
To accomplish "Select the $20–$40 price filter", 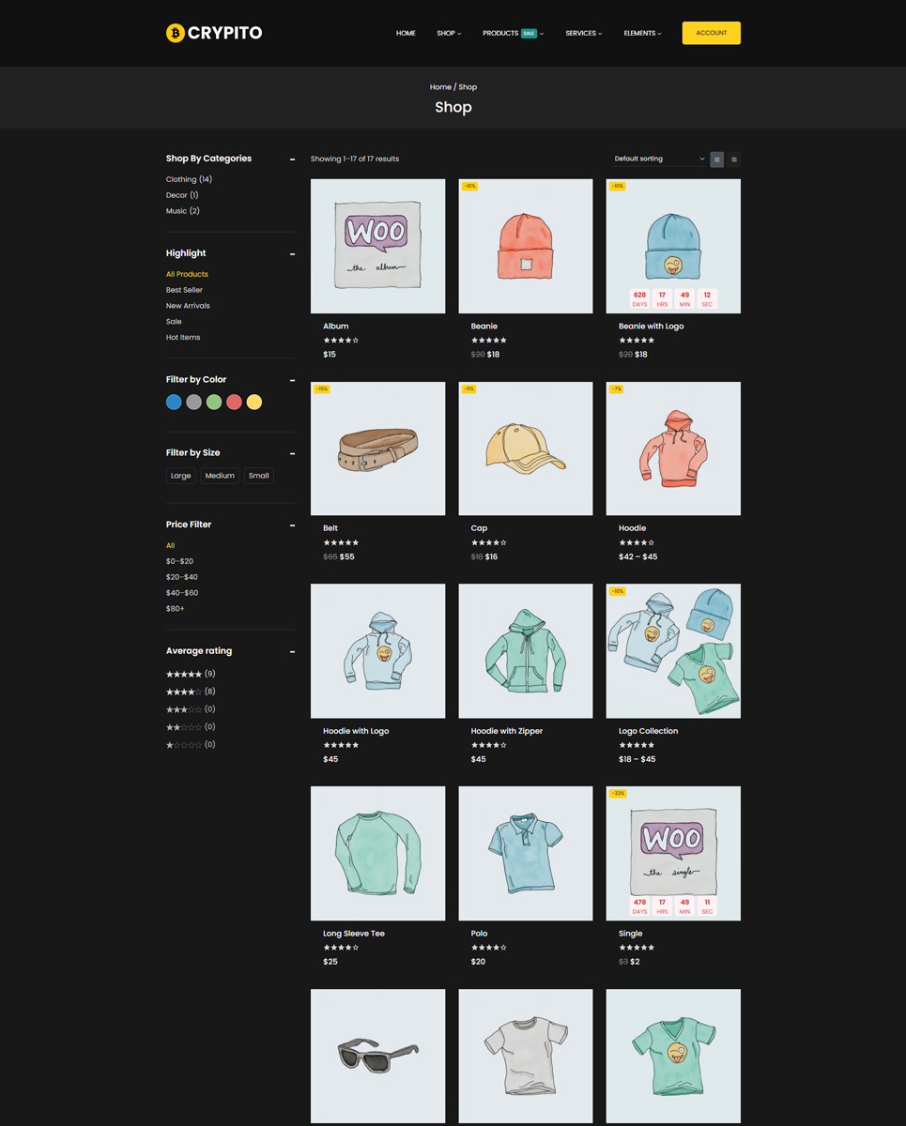I will point(182,577).
